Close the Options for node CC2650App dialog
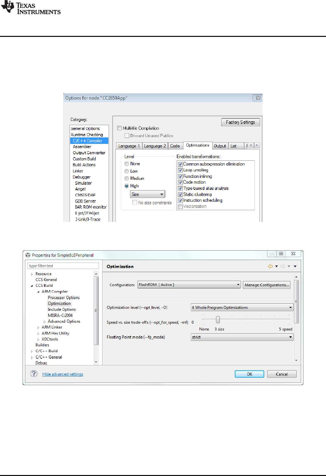This screenshot has width=326, height=476. [258, 98]
